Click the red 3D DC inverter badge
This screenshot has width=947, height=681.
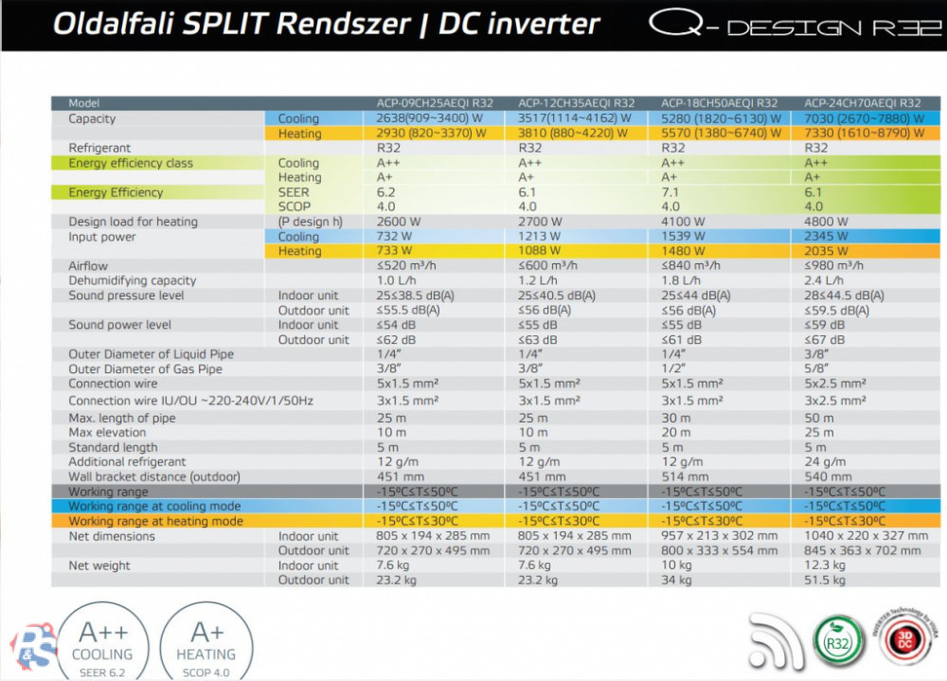903,640
